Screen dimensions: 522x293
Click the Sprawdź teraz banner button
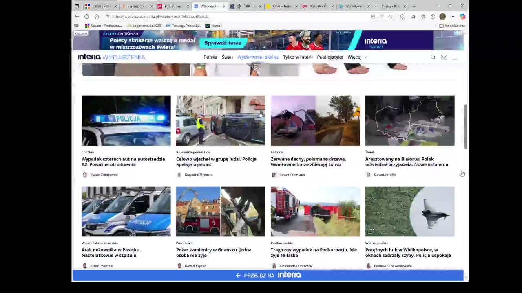pos(223,43)
